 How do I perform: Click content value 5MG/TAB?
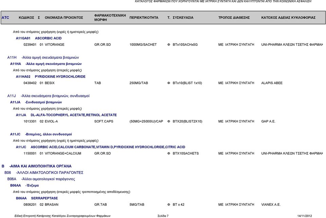(x=137, y=205)
